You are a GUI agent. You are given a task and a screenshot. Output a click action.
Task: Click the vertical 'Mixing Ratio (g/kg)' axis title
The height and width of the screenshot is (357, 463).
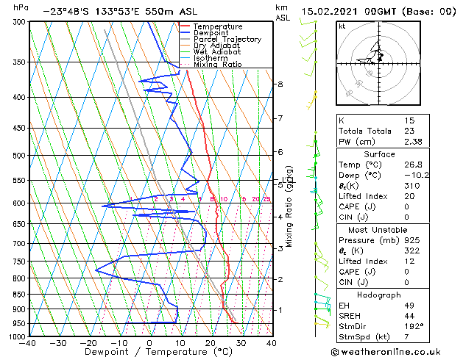click(289, 206)
